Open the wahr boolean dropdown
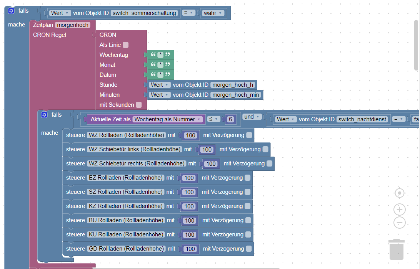The height and width of the screenshot is (269, 420). 213,13
